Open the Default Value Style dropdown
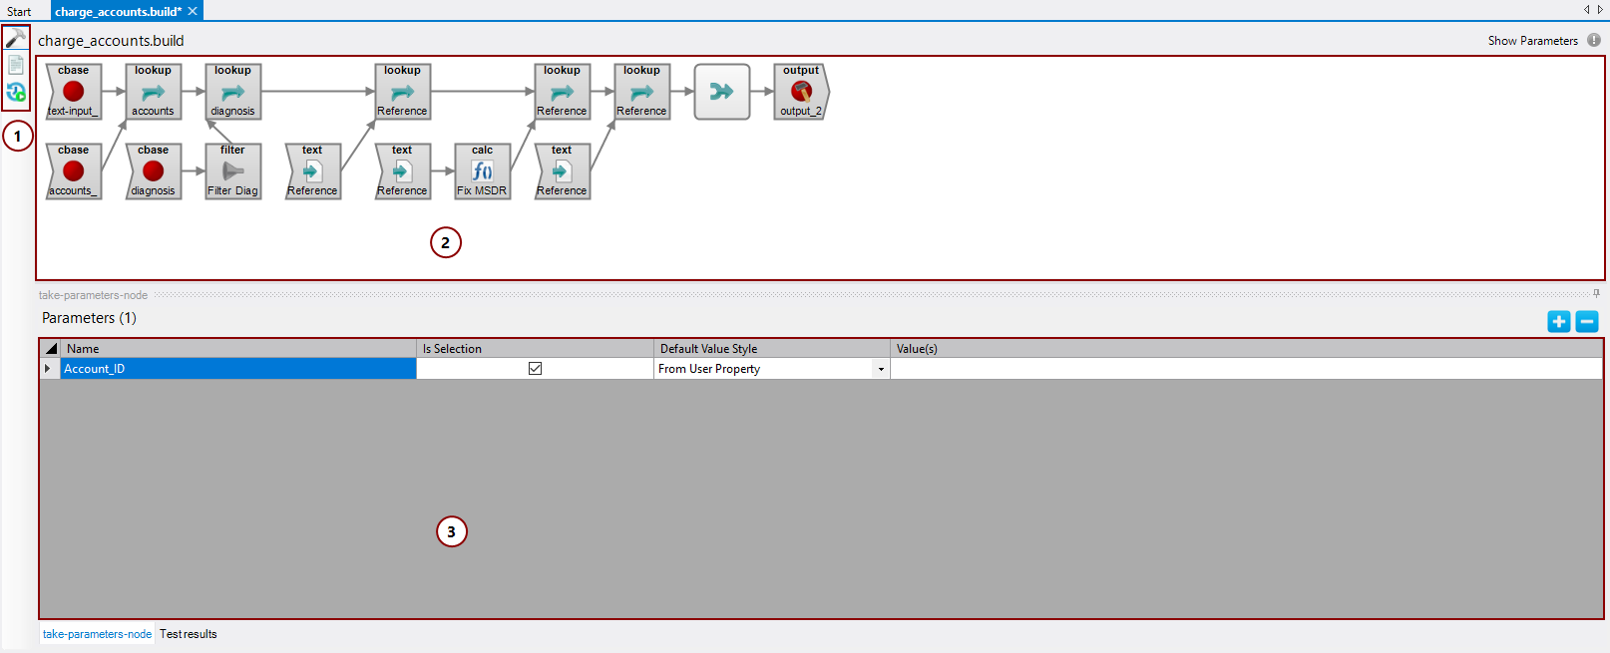Screen dimensions: 1610x653 pyautogui.click(x=881, y=370)
